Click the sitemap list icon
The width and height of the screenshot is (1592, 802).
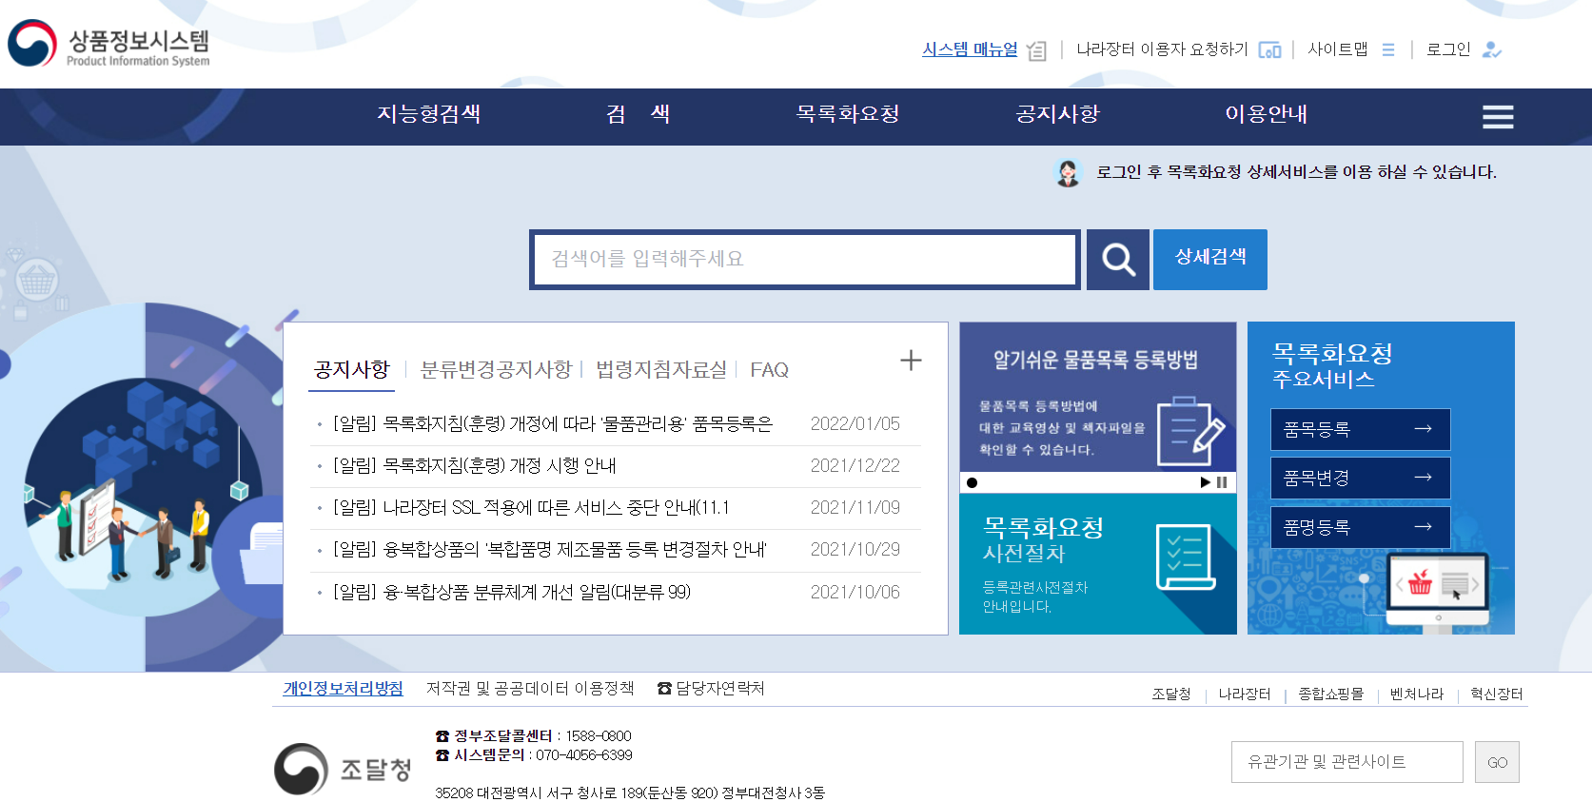pos(1388,50)
